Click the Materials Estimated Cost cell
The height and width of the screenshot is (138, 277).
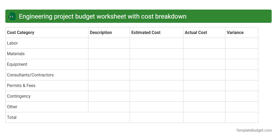point(157,54)
